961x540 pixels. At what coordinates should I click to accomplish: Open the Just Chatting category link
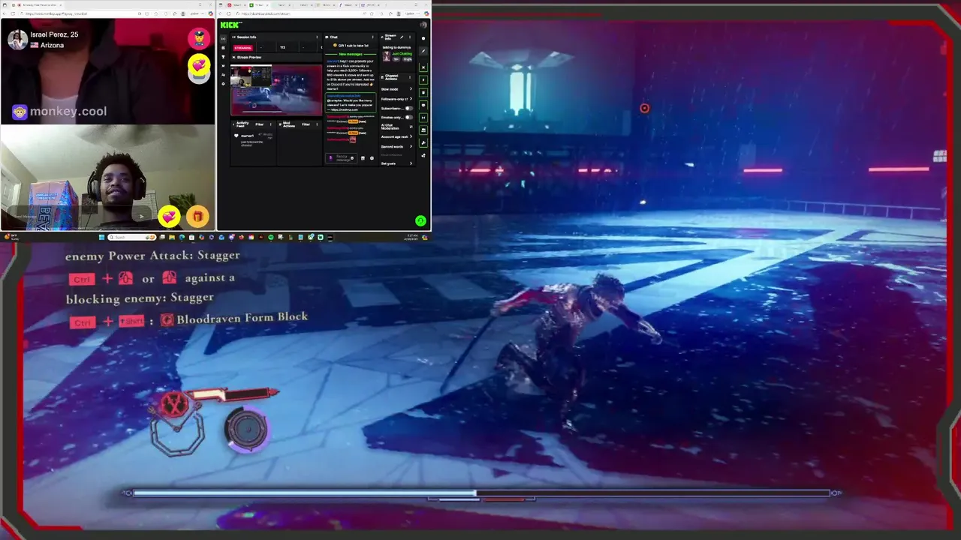(x=402, y=54)
